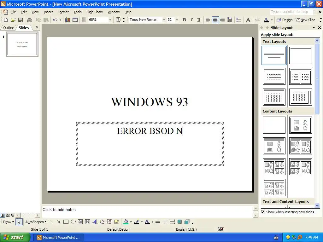Select the Rectangle drawing tool
This screenshot has width=323, height=242.
point(66,222)
